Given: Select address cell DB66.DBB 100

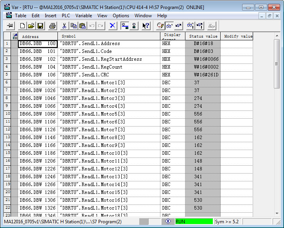Looking at the screenshot, I should pos(38,44).
